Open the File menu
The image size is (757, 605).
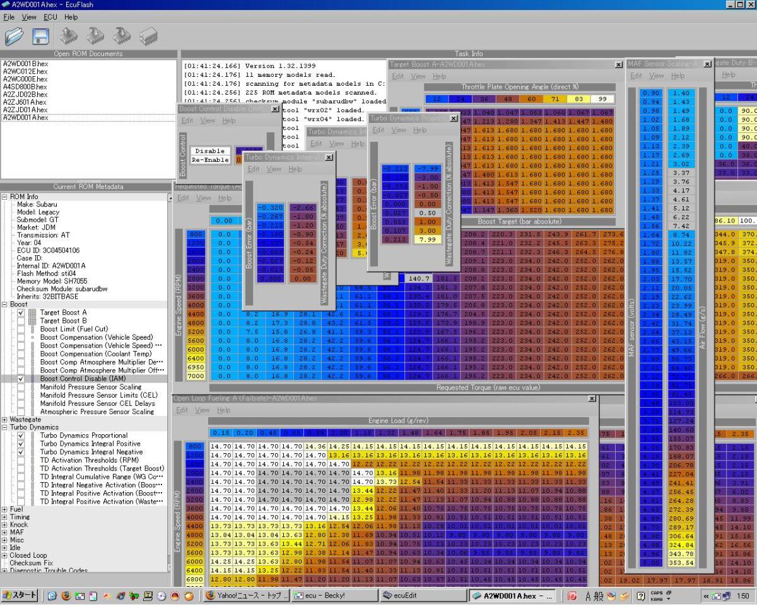click(9, 17)
